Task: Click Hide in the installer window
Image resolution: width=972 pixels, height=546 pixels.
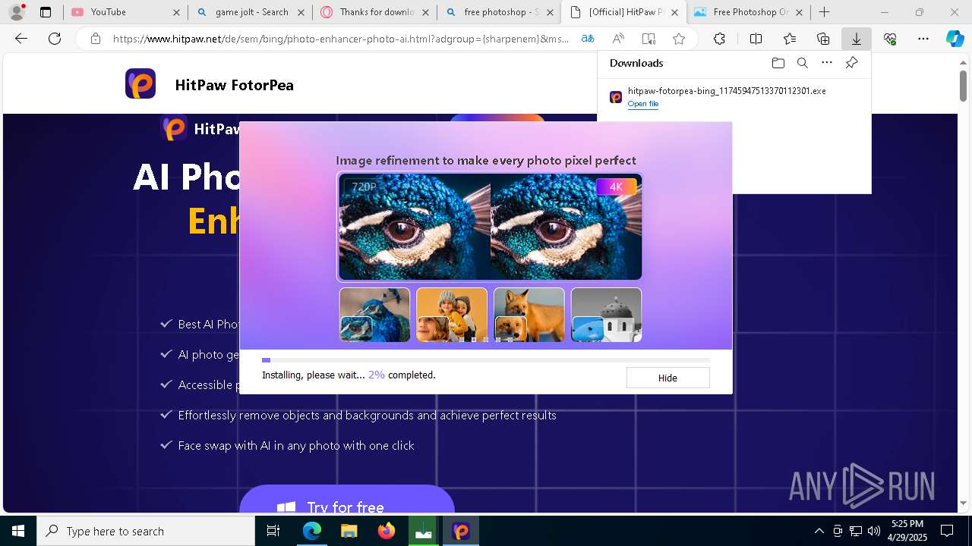Action: pos(667,378)
